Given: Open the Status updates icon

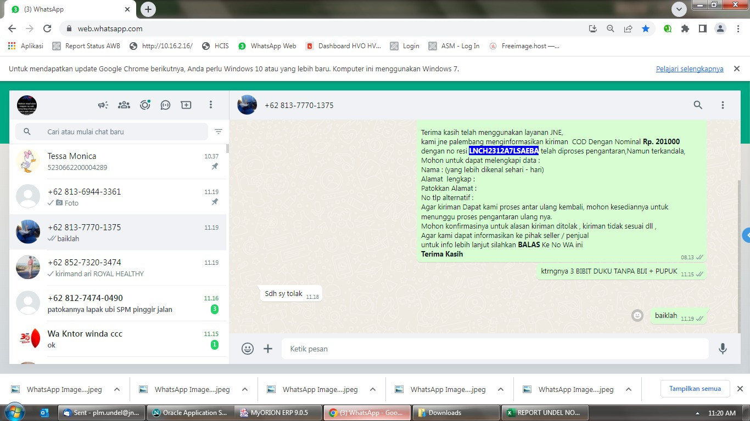Looking at the screenshot, I should coord(145,105).
